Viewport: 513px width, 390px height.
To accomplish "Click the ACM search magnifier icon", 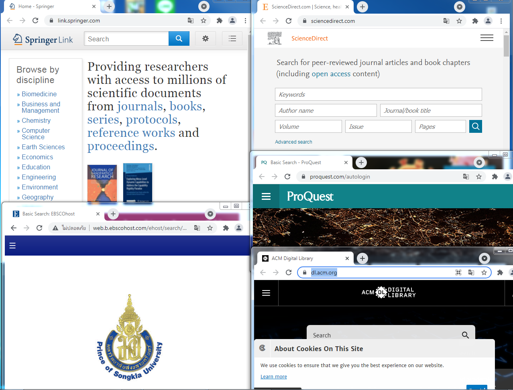I will [466, 335].
